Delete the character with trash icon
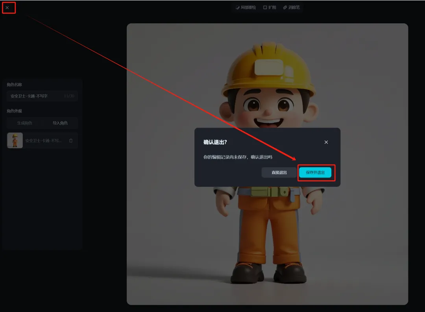 (71, 140)
